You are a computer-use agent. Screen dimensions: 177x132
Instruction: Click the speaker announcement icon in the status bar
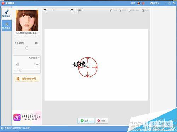pyautogui.click(x=2, y=128)
